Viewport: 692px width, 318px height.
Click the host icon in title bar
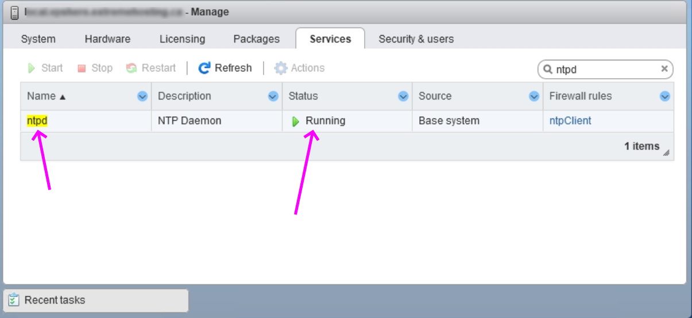(x=14, y=12)
